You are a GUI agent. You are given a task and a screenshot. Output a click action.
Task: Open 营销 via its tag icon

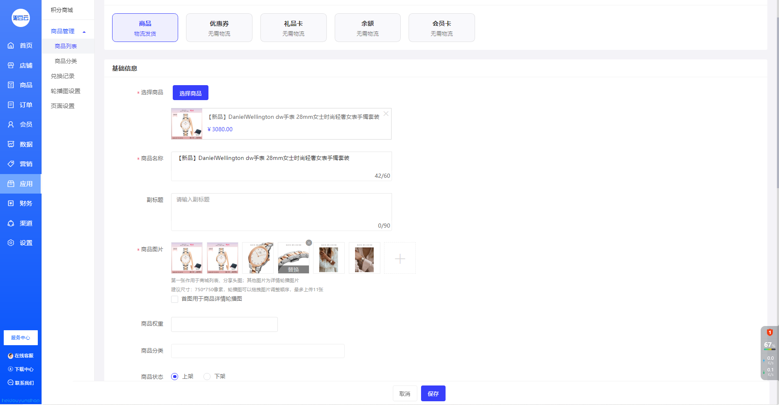coord(11,164)
